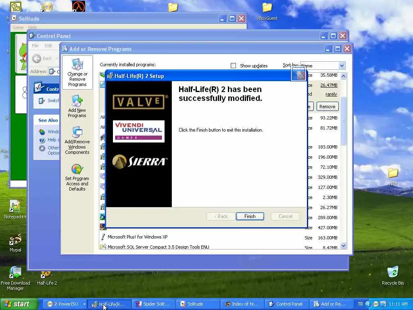Open Half-Life 2 desktop shortcut
This screenshot has height=310, width=413.
click(47, 279)
